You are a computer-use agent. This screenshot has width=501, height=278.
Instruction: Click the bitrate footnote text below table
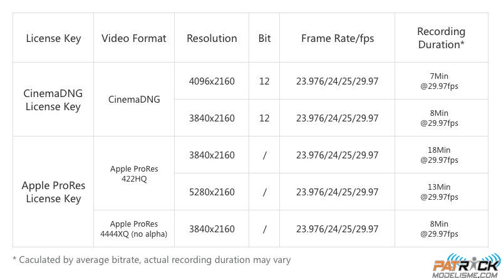[152, 260]
